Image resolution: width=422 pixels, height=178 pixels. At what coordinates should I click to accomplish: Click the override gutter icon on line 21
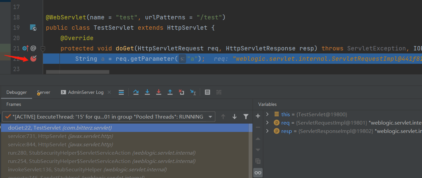tap(25, 48)
